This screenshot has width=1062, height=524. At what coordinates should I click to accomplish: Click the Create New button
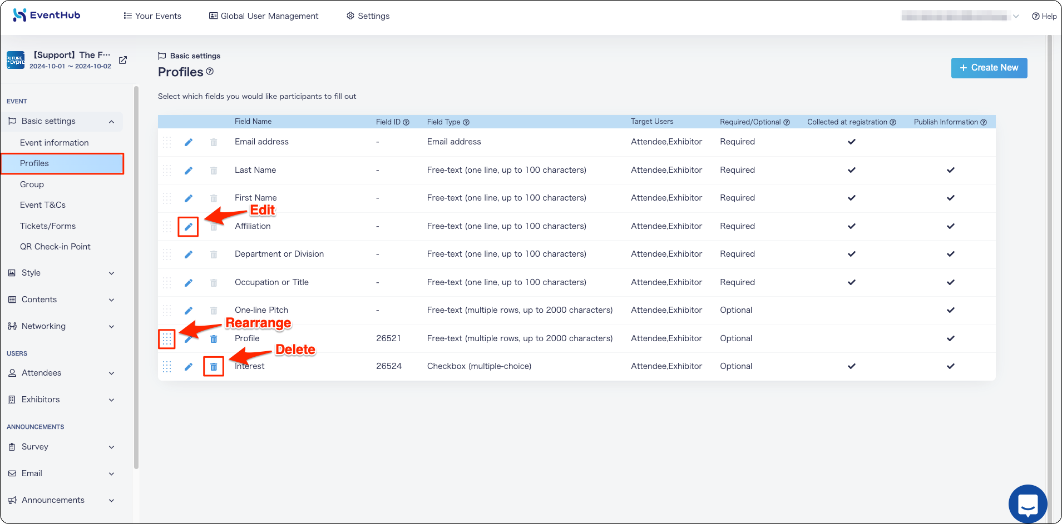[989, 68]
